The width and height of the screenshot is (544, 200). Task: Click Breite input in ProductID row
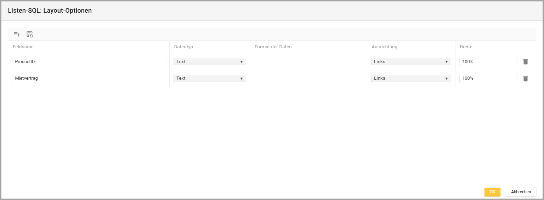click(488, 62)
